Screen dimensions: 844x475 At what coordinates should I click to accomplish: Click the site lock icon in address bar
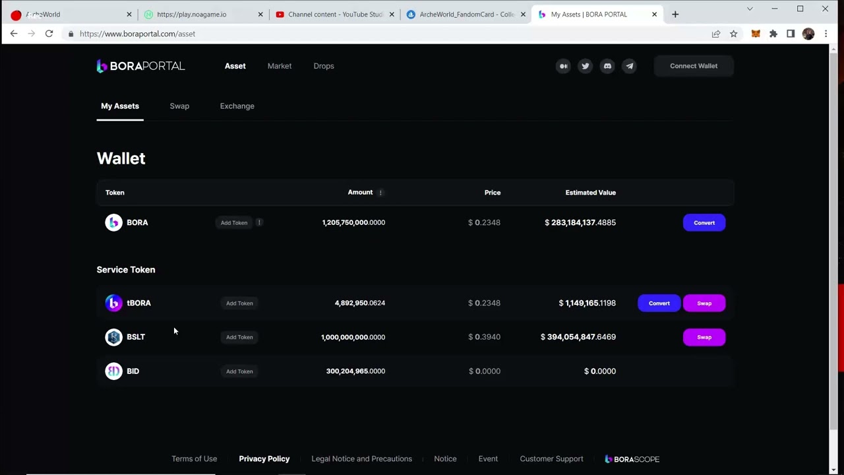71,34
